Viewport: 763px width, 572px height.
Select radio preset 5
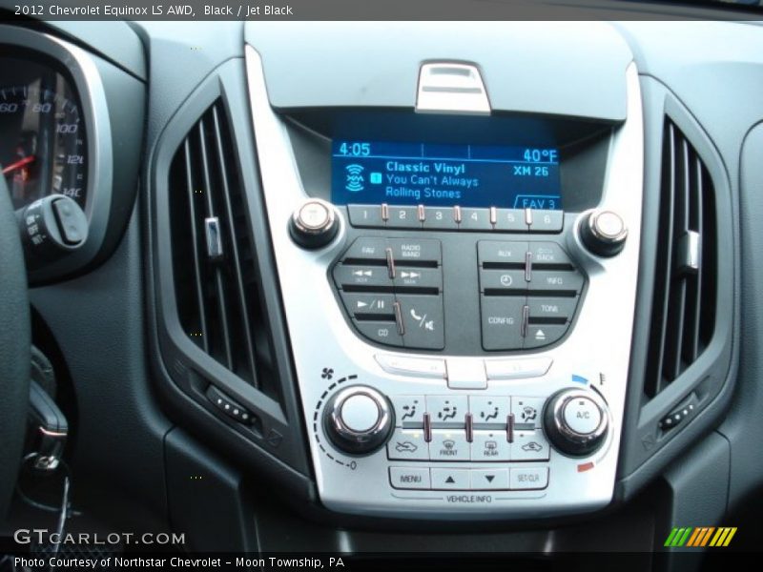pos(510,218)
